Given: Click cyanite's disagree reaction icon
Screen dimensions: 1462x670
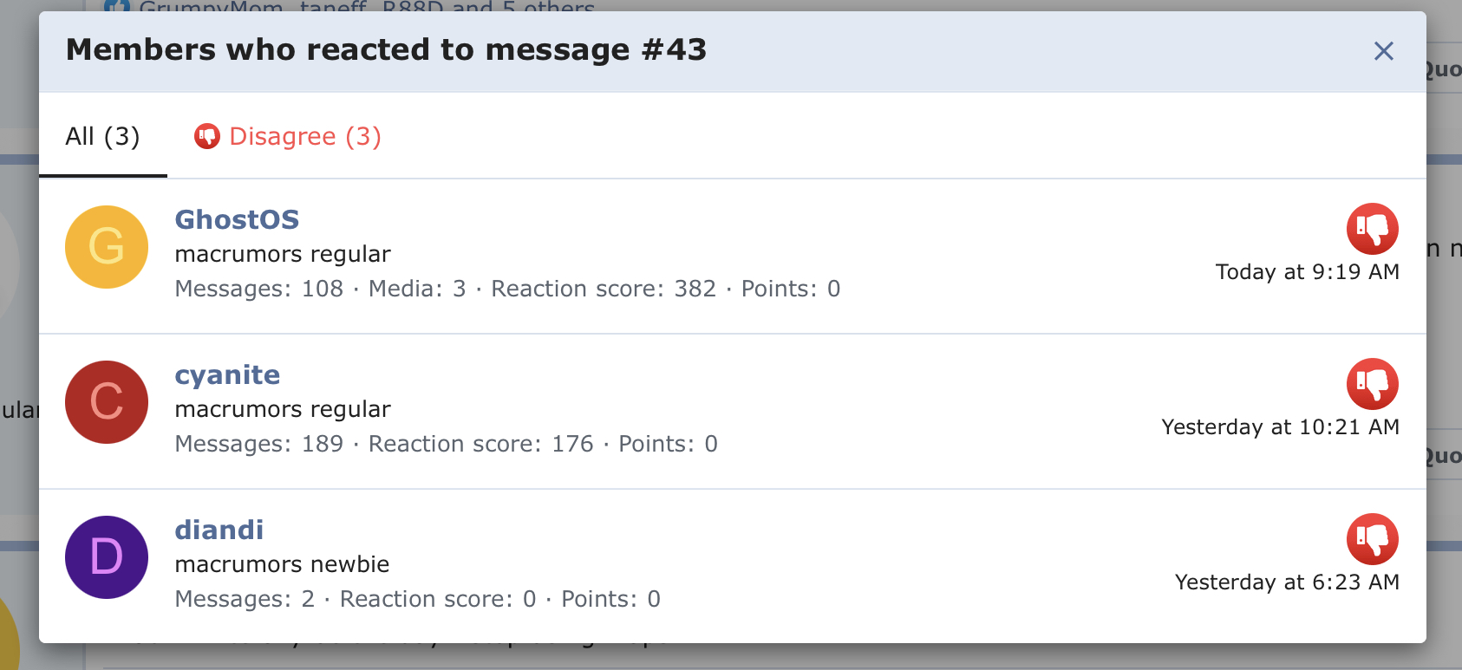Looking at the screenshot, I should click(1372, 384).
